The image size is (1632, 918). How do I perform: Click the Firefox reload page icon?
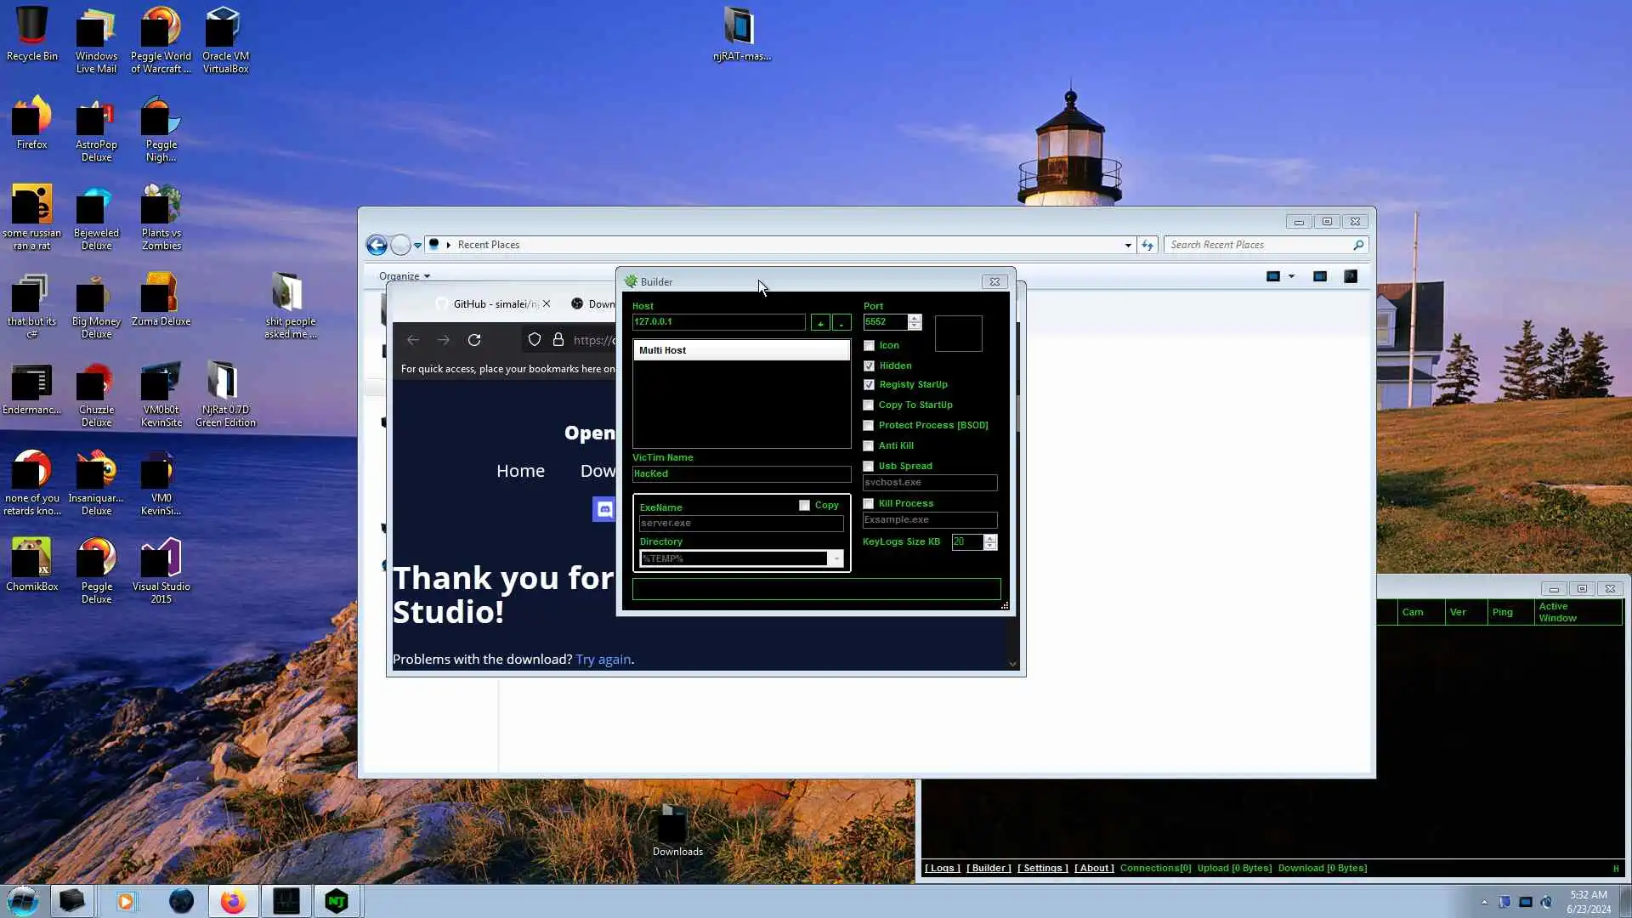click(474, 340)
